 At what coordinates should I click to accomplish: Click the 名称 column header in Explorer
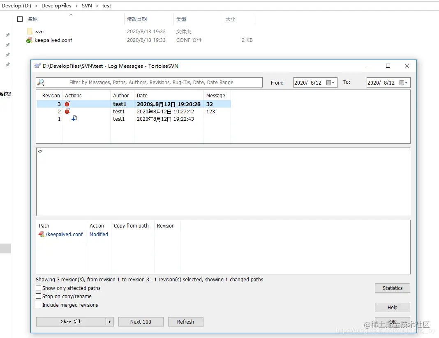(32, 19)
